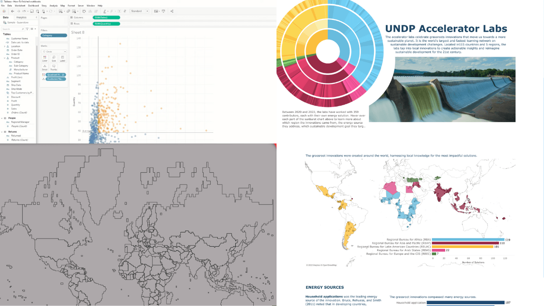Open Presentation mode from the toolbar
544x306 pixels.
click(x=162, y=11)
